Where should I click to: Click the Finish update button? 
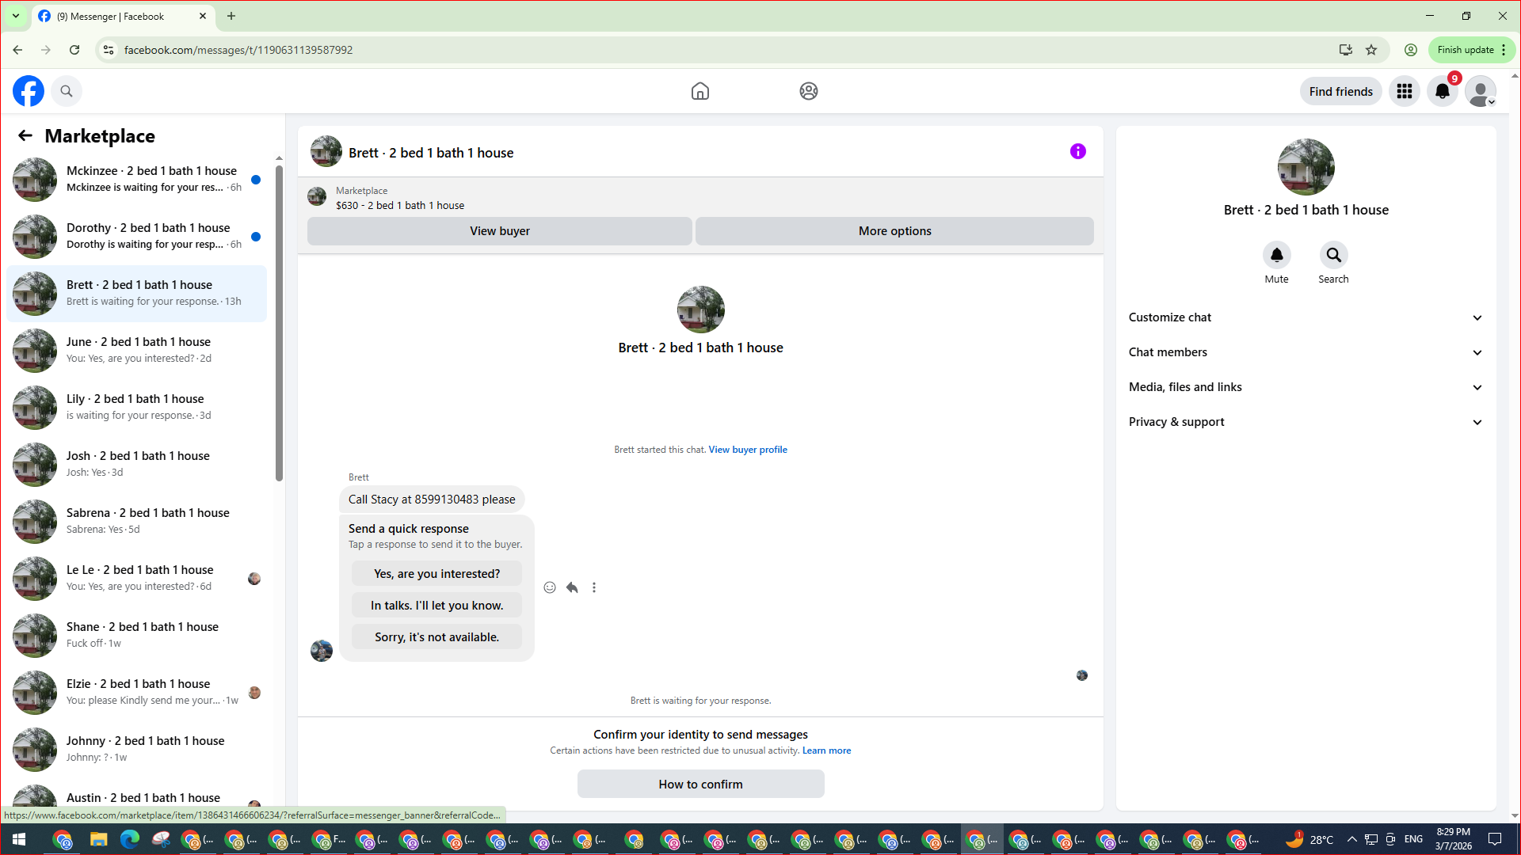tap(1471, 50)
